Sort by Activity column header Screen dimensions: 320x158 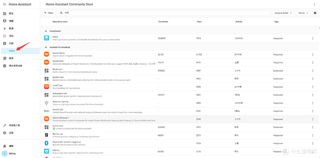(x=239, y=22)
